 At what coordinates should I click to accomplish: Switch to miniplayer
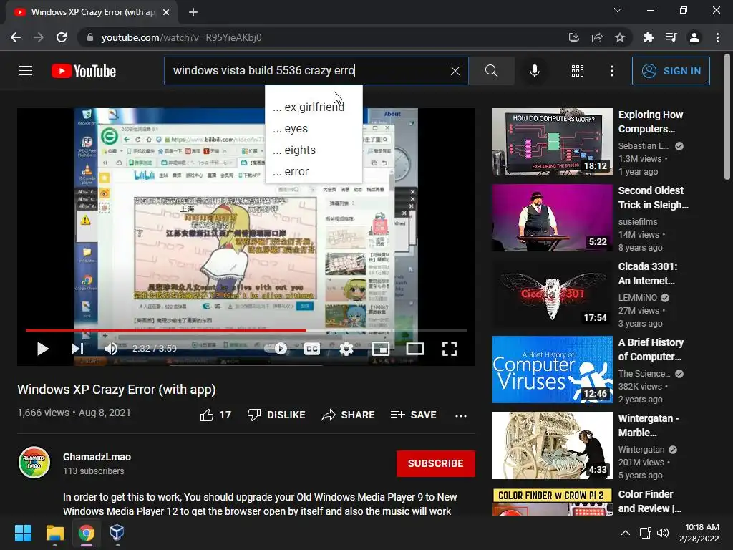[381, 349]
